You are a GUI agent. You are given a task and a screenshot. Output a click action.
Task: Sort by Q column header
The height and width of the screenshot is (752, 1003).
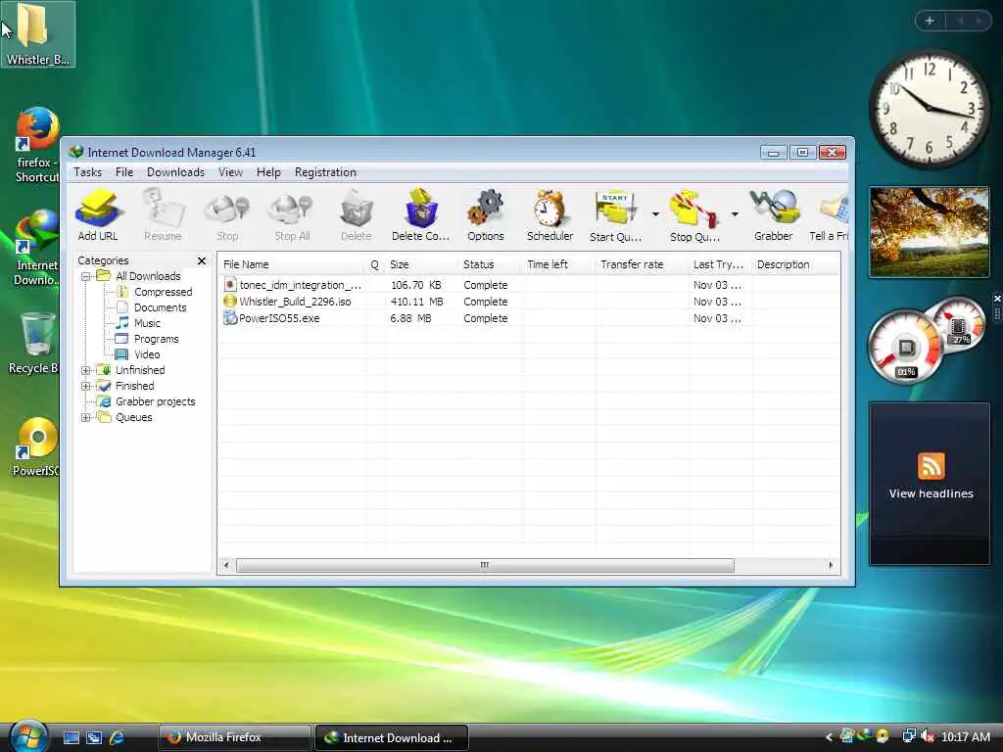pos(375,264)
